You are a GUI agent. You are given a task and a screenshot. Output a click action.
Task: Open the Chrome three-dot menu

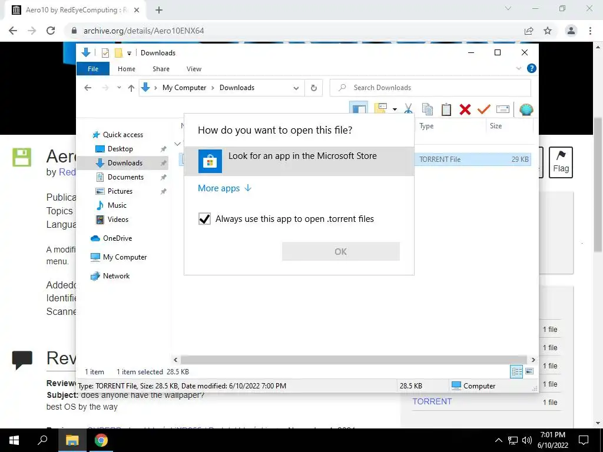[590, 31]
